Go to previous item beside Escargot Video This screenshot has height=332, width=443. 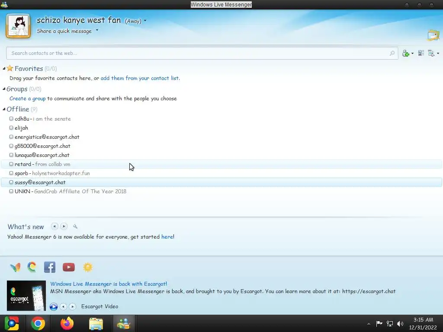pyautogui.click(x=64, y=306)
